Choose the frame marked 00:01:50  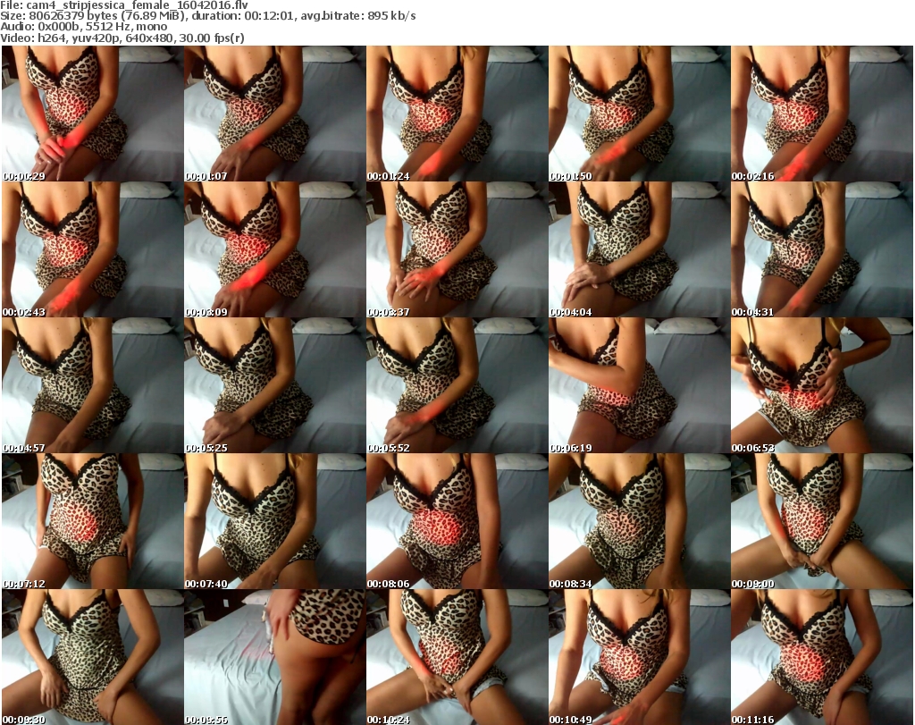click(x=639, y=114)
